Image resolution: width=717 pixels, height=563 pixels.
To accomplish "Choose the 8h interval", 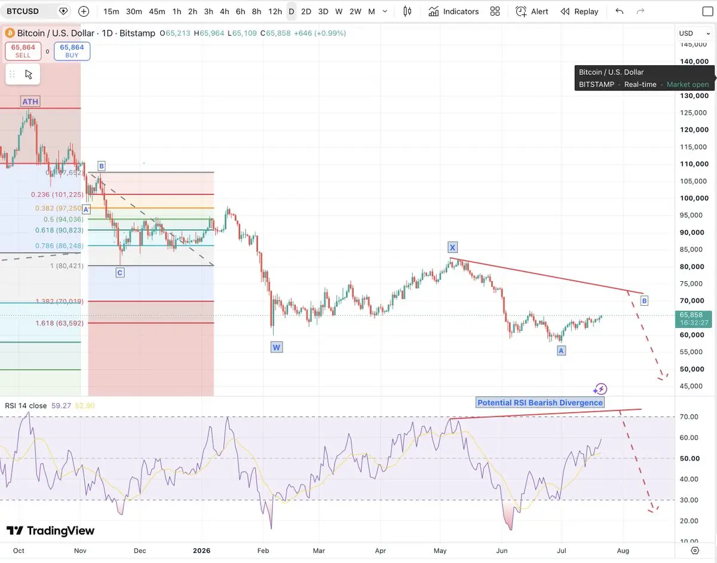I will tap(256, 11).
